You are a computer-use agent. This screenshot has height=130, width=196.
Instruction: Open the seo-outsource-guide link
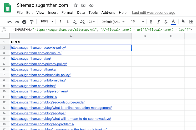(x=48, y=102)
